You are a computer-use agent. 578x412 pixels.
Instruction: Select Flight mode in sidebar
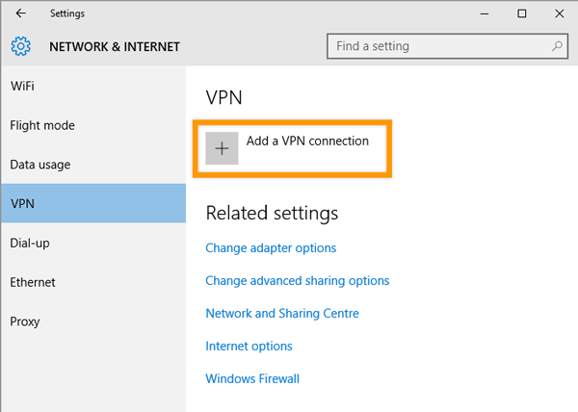(42, 125)
